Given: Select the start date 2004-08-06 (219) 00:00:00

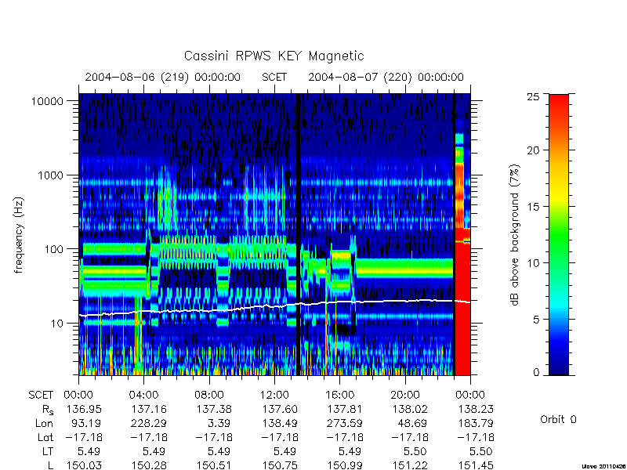Looking at the screenshot, I should (163, 77).
